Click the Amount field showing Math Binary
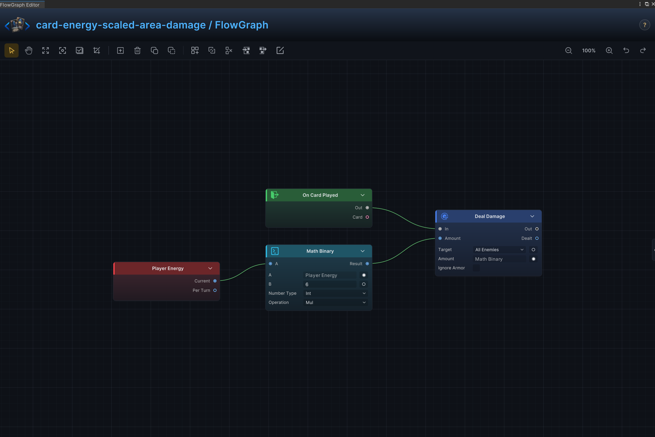This screenshot has height=437, width=655. point(499,259)
